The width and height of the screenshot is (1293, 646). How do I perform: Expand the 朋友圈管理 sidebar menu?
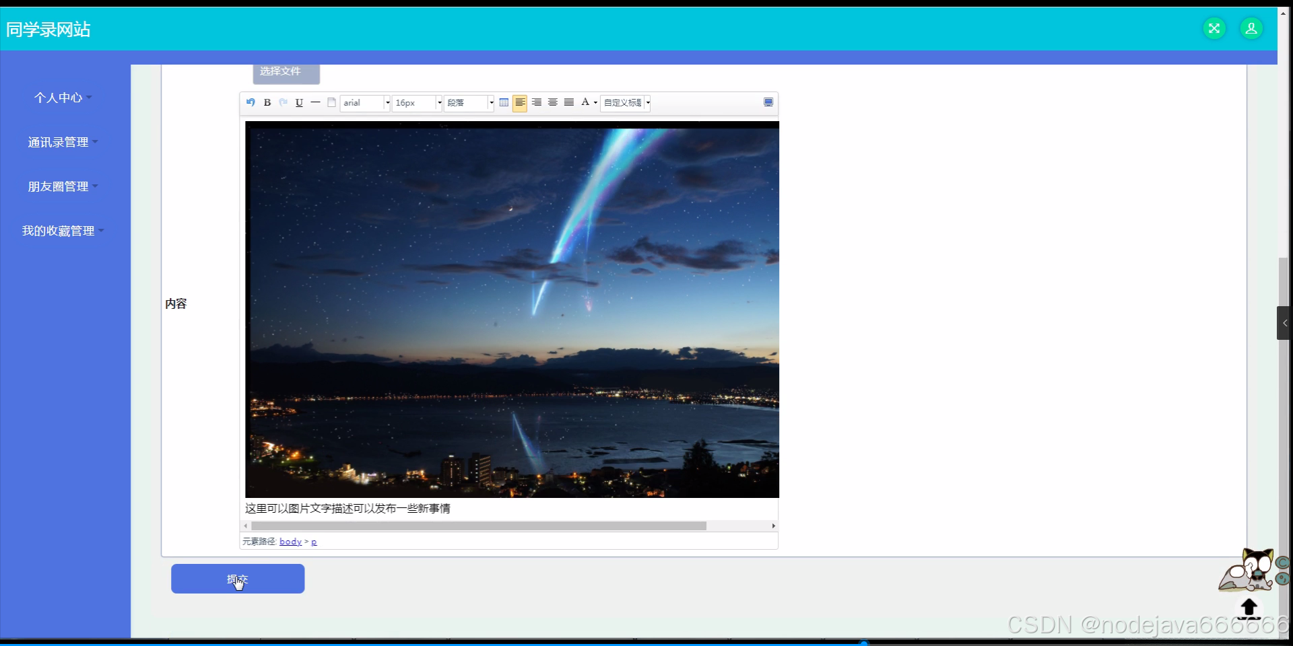[63, 186]
